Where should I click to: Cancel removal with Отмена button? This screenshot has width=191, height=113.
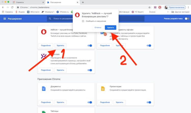[98, 28]
